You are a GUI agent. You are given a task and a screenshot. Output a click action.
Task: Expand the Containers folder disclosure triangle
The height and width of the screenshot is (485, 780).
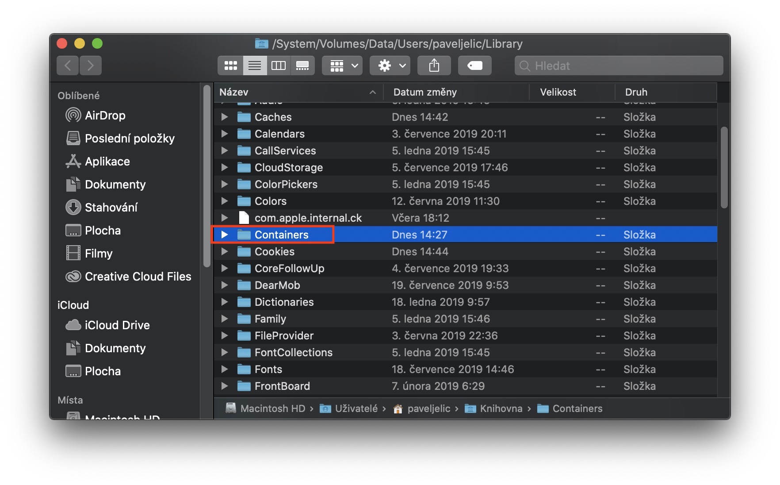[x=225, y=235]
